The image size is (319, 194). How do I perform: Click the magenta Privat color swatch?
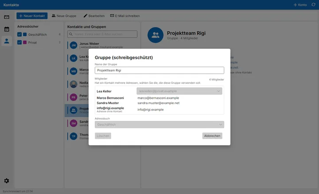pos(25,42)
